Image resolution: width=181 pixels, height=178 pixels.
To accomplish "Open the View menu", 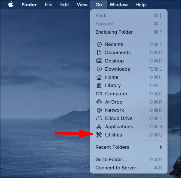I will pos(82,4).
